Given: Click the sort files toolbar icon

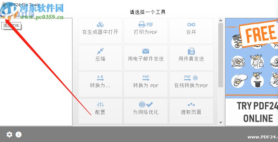Looking at the screenshot, I should (32, 14).
